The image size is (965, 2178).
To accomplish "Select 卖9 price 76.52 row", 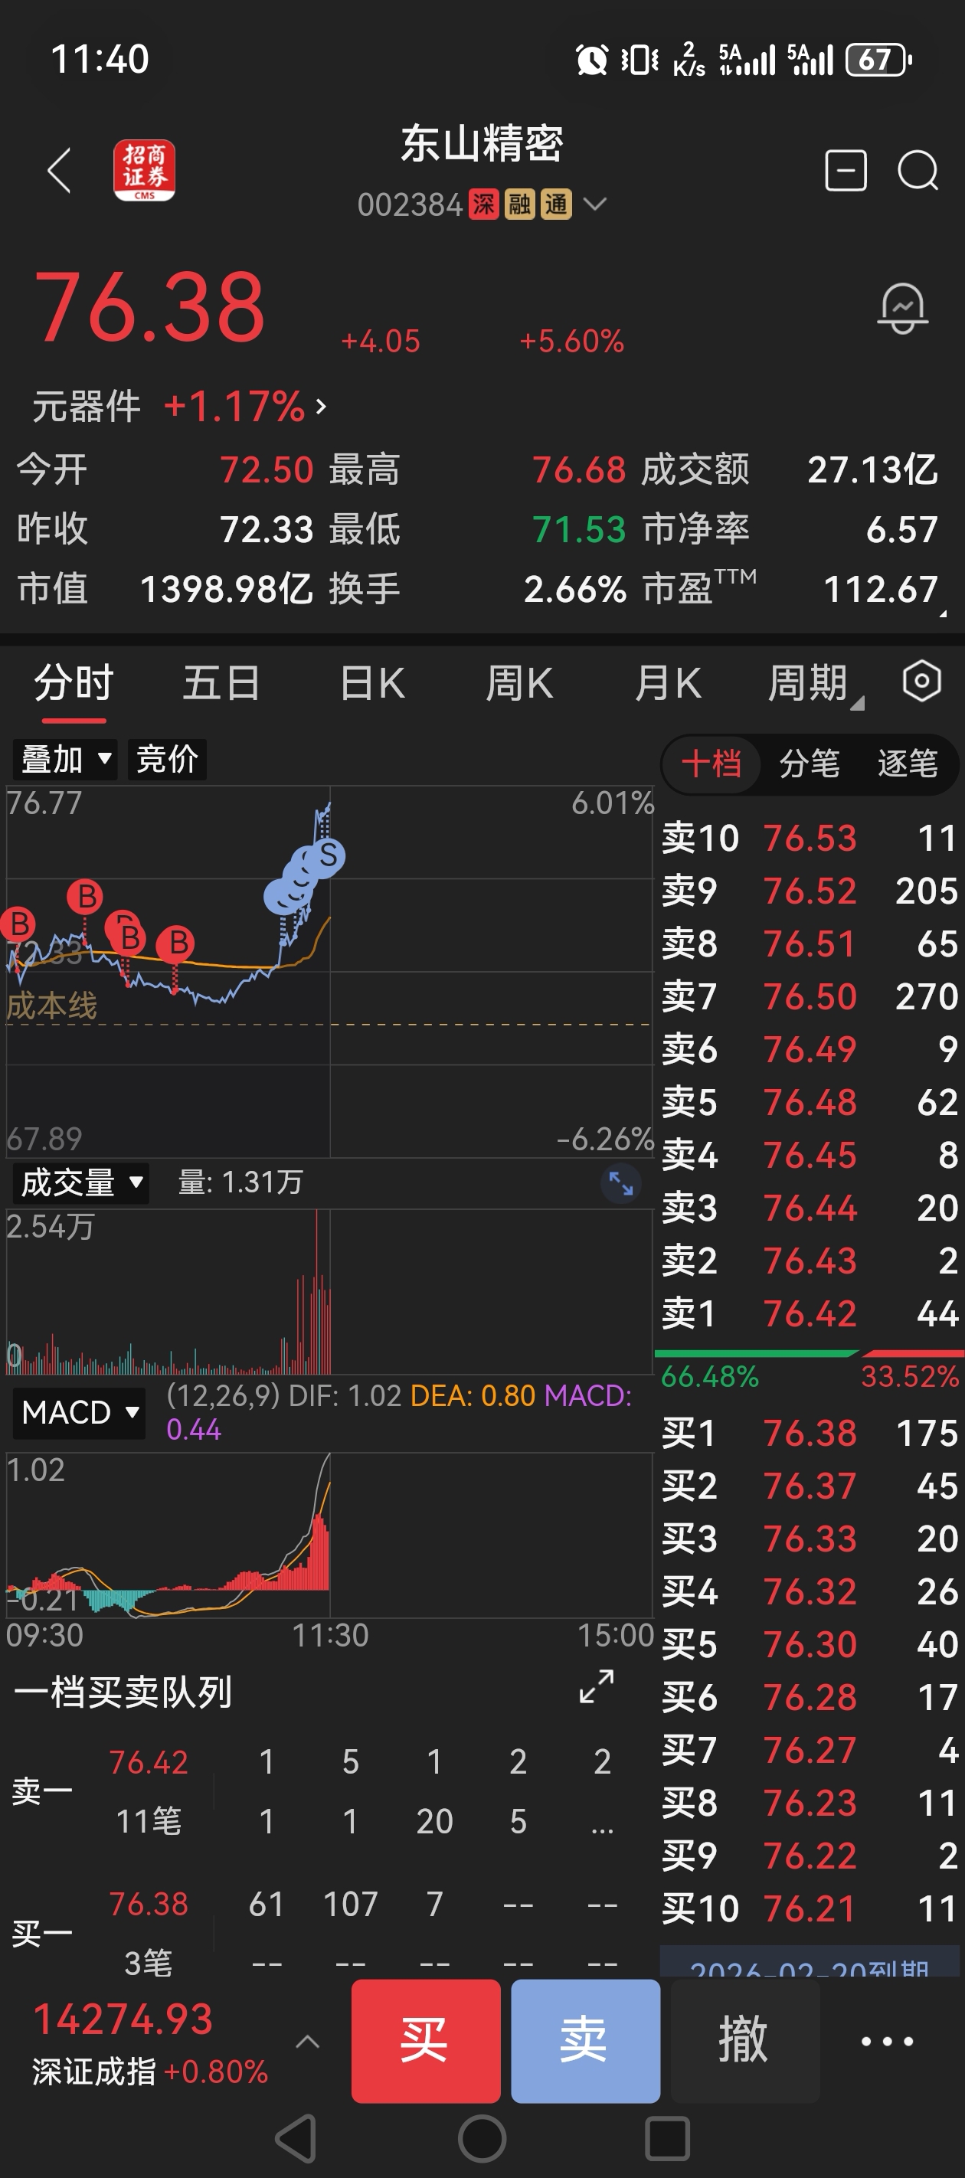I will tap(810, 891).
